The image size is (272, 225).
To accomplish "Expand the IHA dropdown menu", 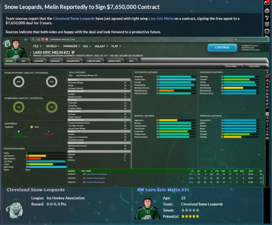I will (x=87, y=46).
